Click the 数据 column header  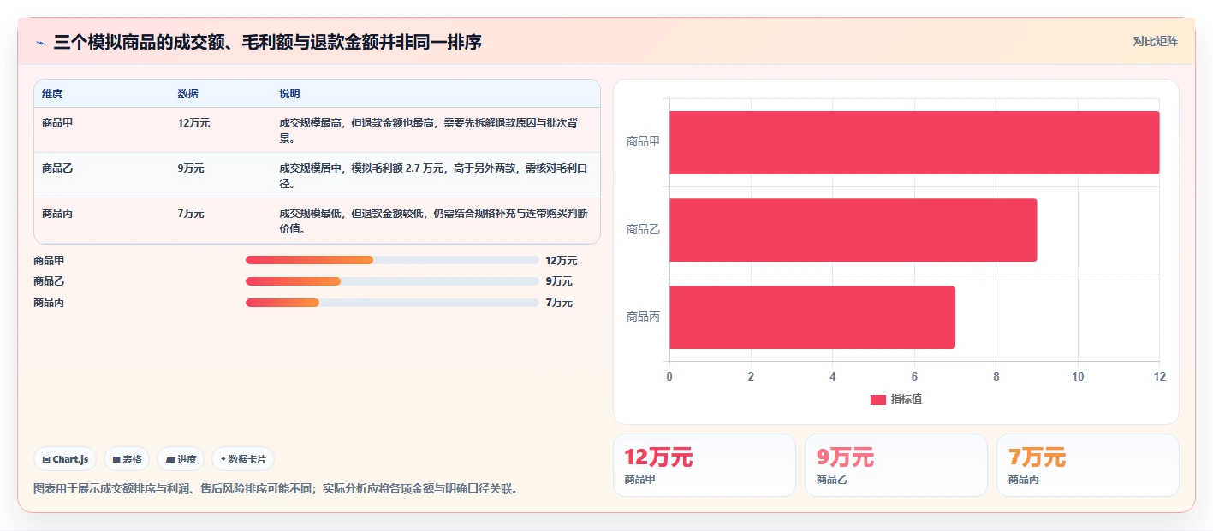tap(188, 93)
